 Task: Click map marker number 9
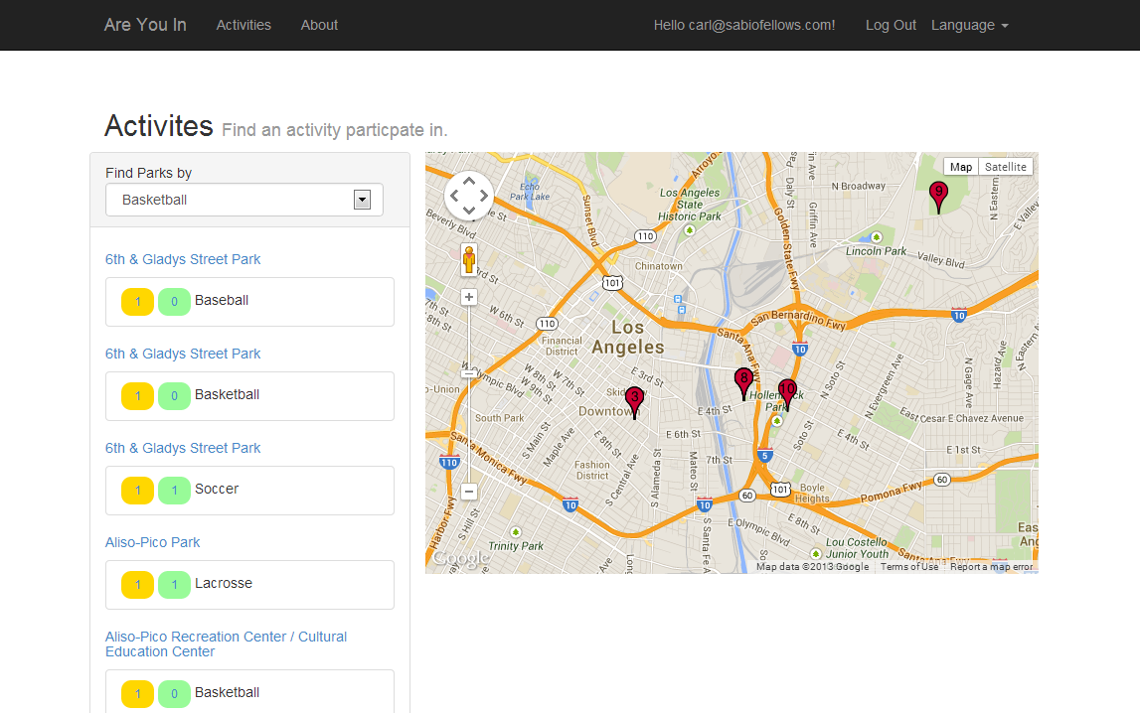[x=938, y=196]
